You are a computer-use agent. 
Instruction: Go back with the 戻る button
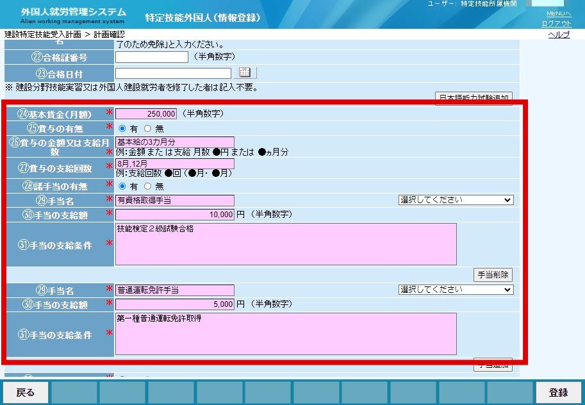[26, 393]
